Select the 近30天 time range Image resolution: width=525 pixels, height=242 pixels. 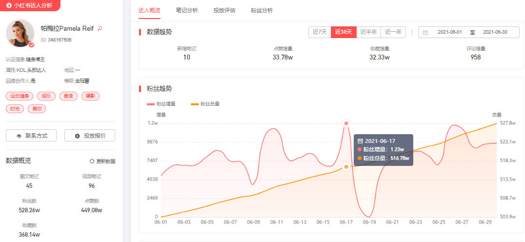coord(344,32)
